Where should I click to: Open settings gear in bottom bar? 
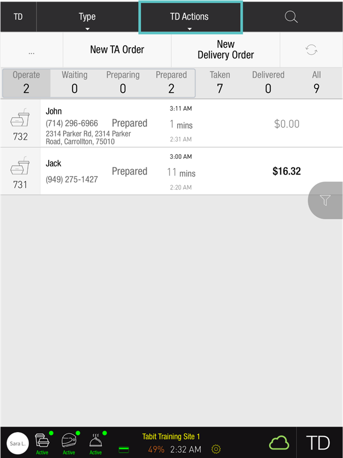(x=216, y=449)
